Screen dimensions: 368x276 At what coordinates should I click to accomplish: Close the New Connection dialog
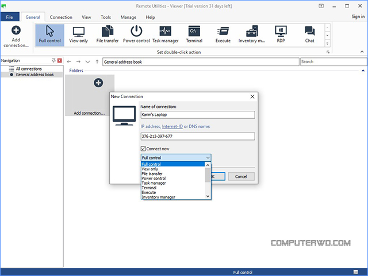click(252, 96)
